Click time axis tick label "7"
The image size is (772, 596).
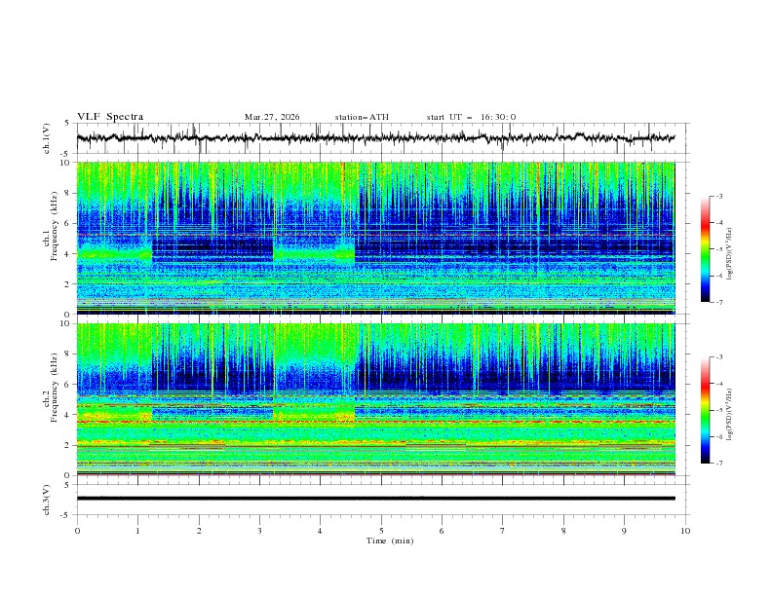click(x=503, y=531)
